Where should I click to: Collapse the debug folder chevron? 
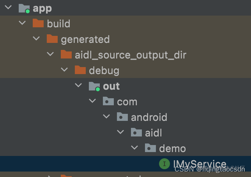pos(64,69)
